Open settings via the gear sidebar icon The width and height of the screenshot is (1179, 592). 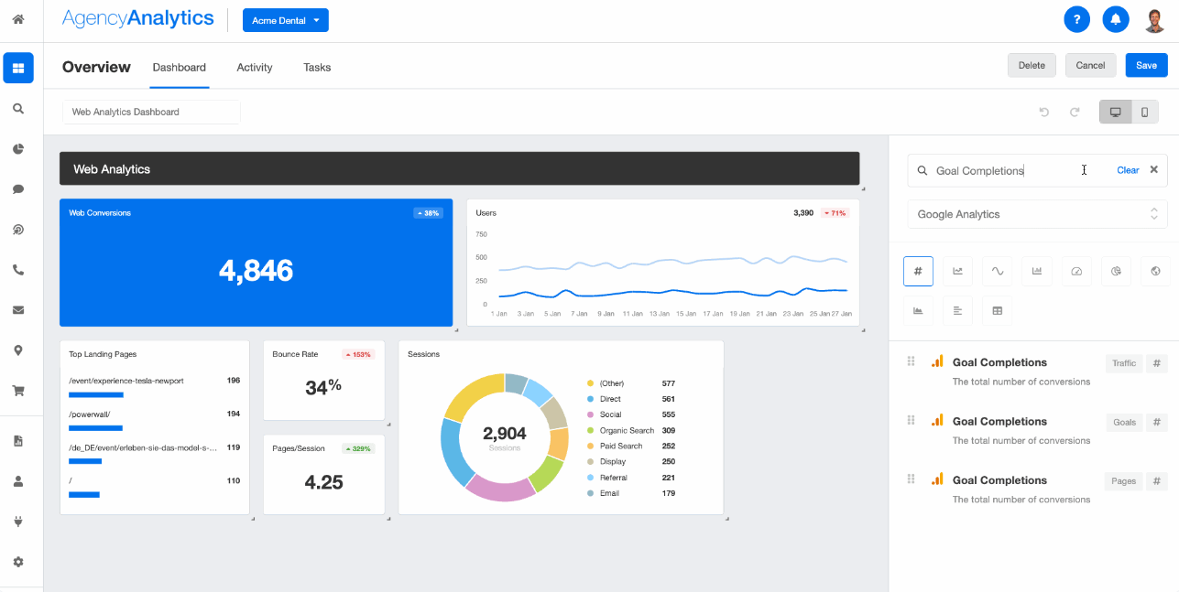[x=18, y=561]
